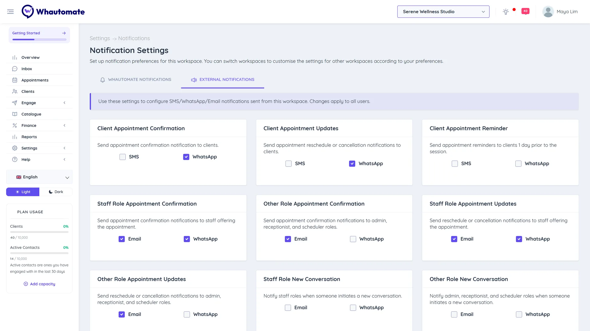The width and height of the screenshot is (590, 331).
Task: Open the red notification badge showing 40
Action: tap(525, 11)
